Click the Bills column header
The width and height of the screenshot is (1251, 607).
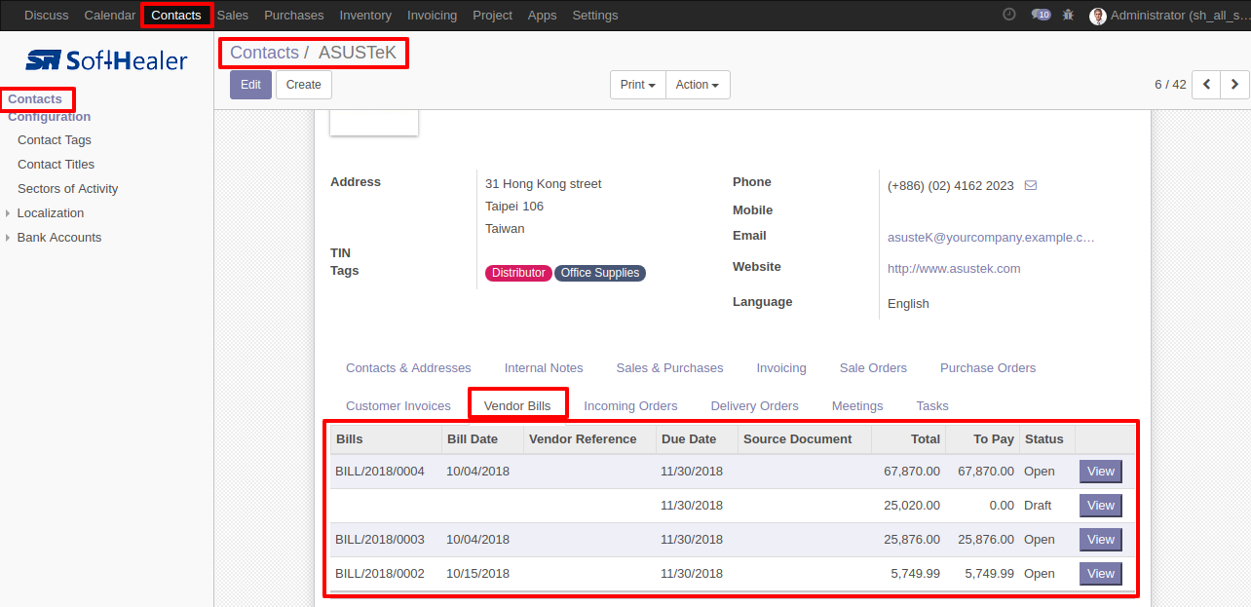[386, 439]
